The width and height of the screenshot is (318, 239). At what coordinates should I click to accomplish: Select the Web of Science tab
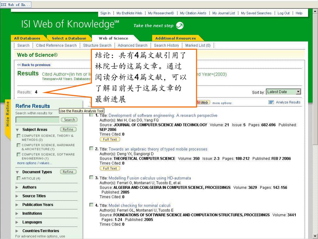pos(113,38)
